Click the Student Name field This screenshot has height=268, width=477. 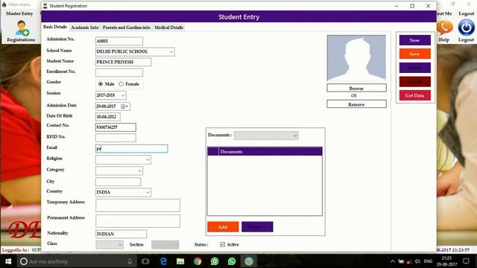pyautogui.click(x=123, y=62)
